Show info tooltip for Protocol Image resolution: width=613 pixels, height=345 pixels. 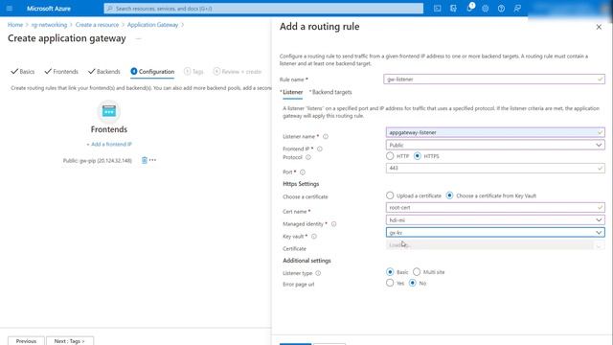tap(308, 157)
